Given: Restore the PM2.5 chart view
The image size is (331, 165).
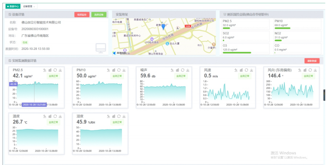Looking at the screenshot, I should point(55,70).
